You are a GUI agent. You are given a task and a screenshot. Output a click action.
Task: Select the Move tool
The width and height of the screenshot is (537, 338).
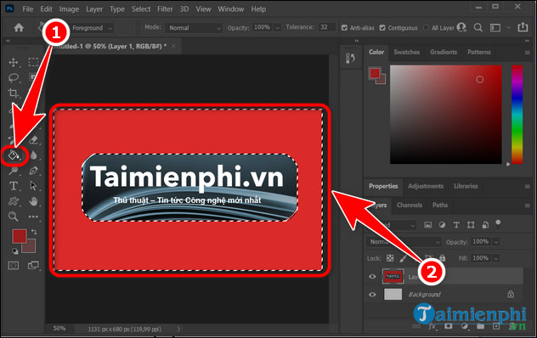pos(14,62)
